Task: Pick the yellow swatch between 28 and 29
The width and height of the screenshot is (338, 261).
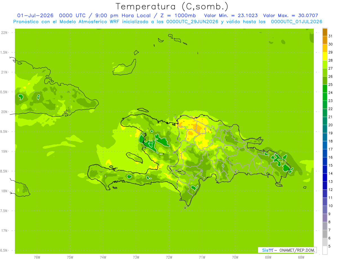Action: click(x=325, y=56)
